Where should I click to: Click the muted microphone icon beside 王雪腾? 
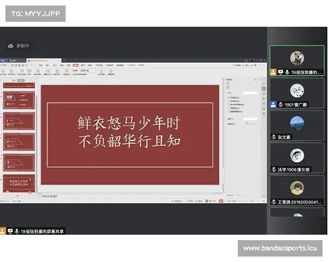(x=274, y=202)
